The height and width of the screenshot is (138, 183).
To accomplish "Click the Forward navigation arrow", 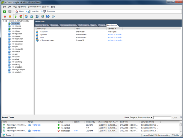I will click(x=10, y=11).
